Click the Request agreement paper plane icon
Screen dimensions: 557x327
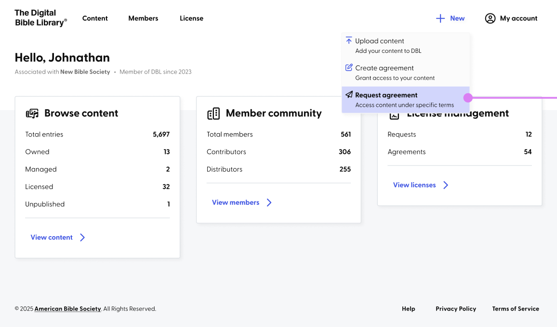pos(349,94)
